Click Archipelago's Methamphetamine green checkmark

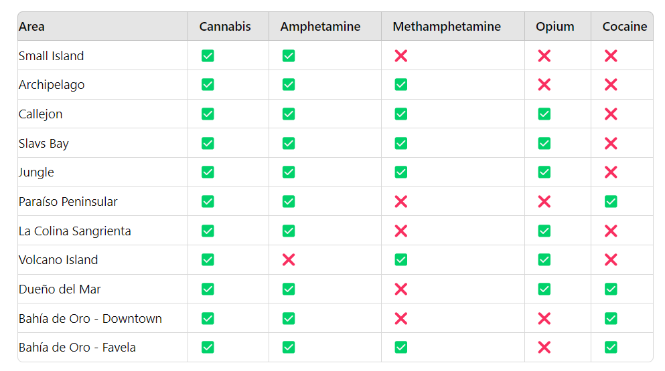click(x=400, y=85)
